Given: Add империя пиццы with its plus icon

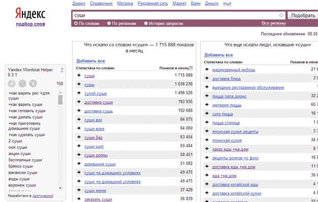Looking at the screenshot, I should pyautogui.click(x=207, y=105).
